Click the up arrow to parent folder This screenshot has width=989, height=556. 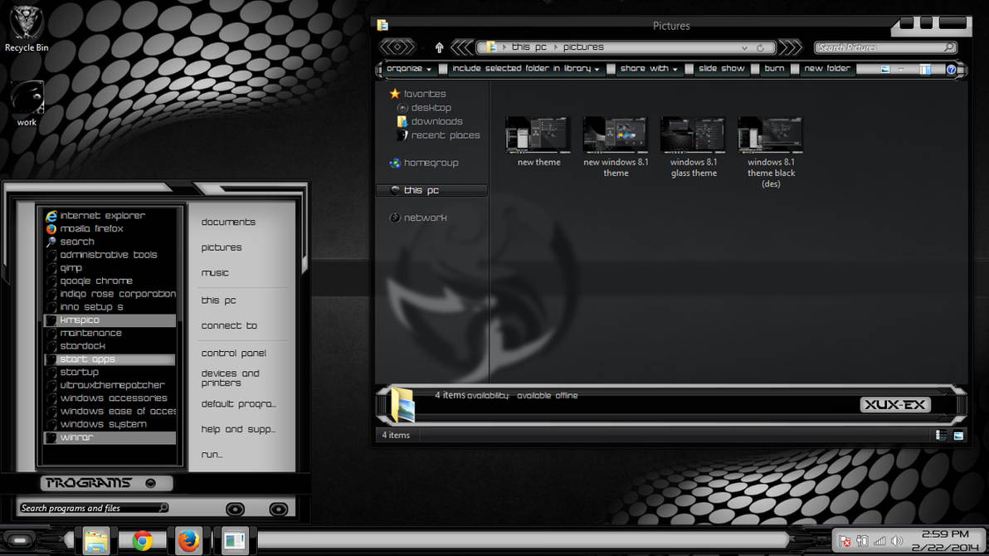point(439,47)
